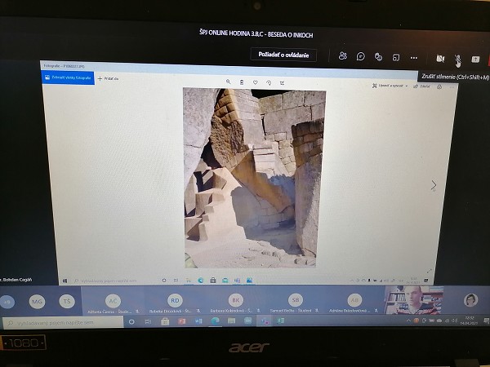Click the shared stone ruins photo
490x367 pixels.
click(254, 178)
